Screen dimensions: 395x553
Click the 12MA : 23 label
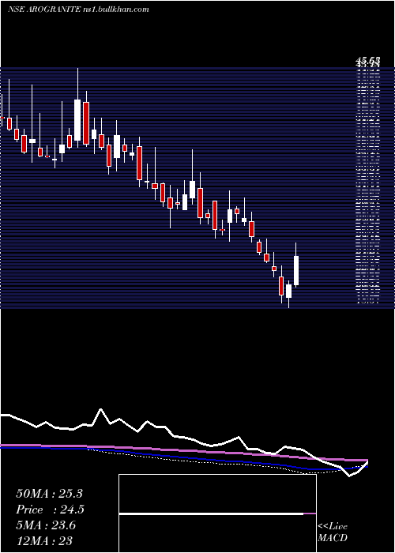44,541
